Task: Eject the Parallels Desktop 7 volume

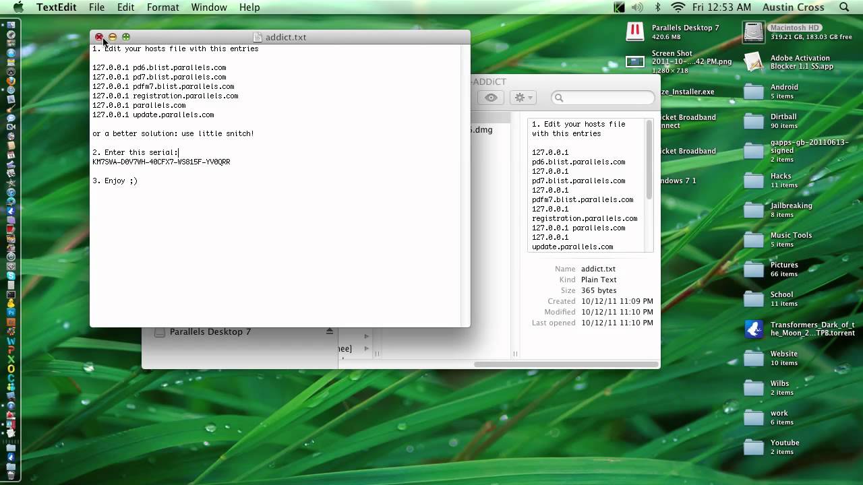Action: (x=330, y=331)
